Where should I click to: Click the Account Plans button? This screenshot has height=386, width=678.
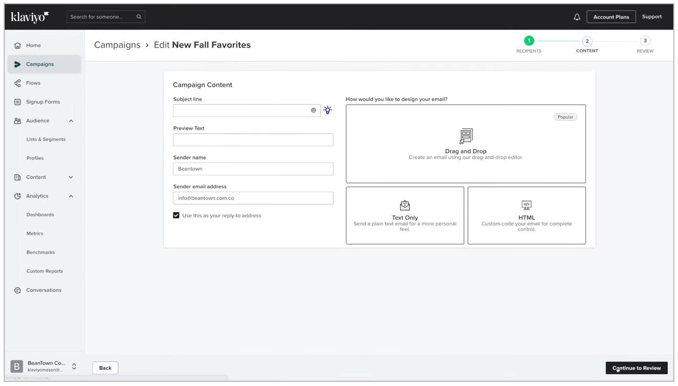click(611, 17)
